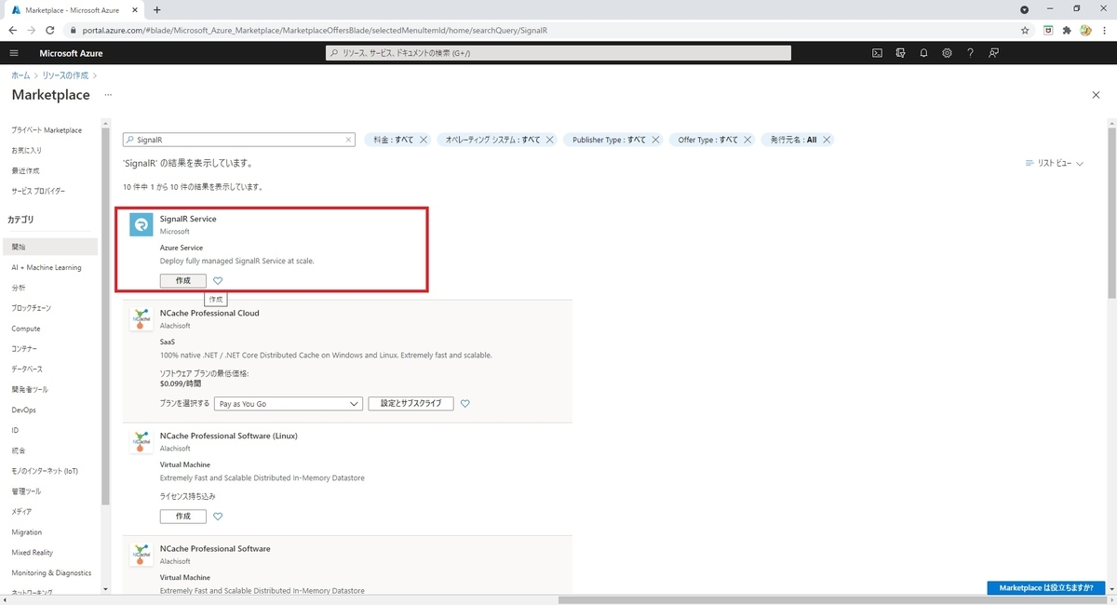The height and width of the screenshot is (605, 1117).
Task: Go back in the browser
Action: click(x=12, y=30)
